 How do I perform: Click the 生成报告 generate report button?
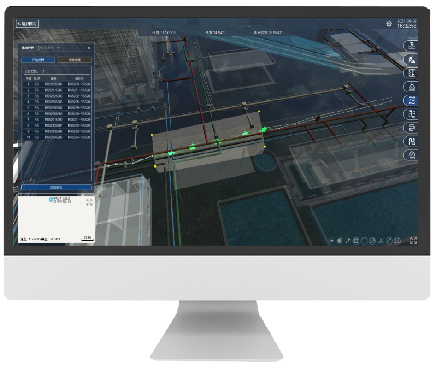(56, 188)
